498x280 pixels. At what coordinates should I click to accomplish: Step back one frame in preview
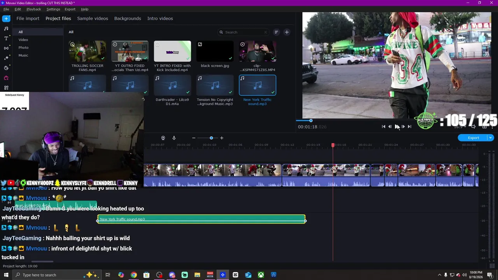click(390, 127)
